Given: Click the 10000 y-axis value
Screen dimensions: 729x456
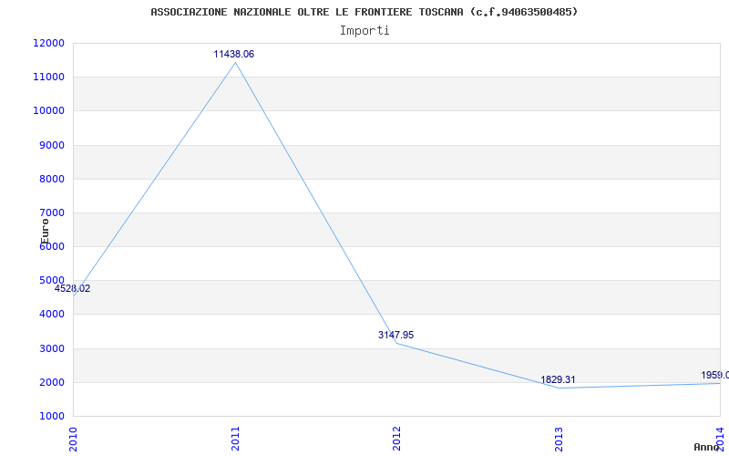Looking at the screenshot, I should click(48, 111).
